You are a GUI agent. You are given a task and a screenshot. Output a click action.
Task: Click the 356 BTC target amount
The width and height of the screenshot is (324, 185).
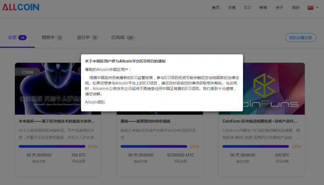[78, 155]
